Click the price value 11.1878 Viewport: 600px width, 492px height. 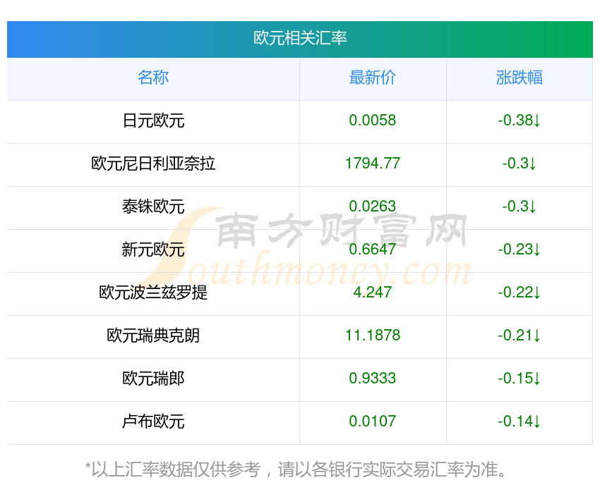pyautogui.click(x=373, y=336)
